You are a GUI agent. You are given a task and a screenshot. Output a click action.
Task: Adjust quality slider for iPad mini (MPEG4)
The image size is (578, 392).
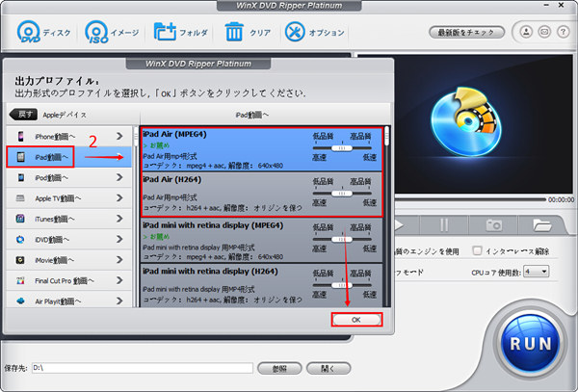[342, 240]
